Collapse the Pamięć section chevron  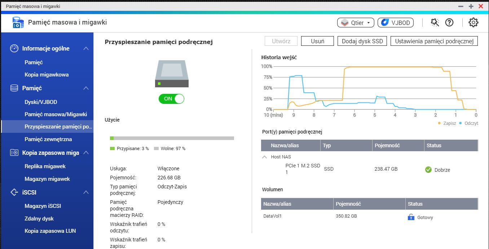pyautogui.click(x=86, y=88)
